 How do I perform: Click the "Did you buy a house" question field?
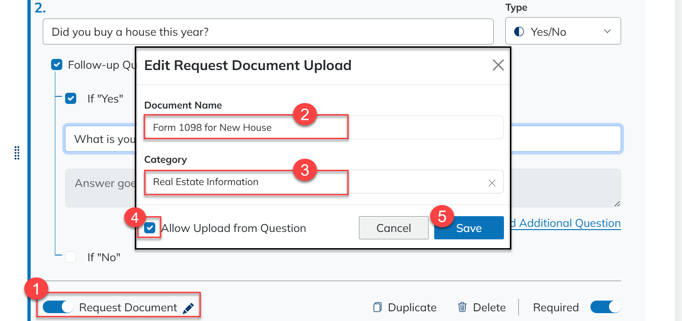[x=267, y=32]
